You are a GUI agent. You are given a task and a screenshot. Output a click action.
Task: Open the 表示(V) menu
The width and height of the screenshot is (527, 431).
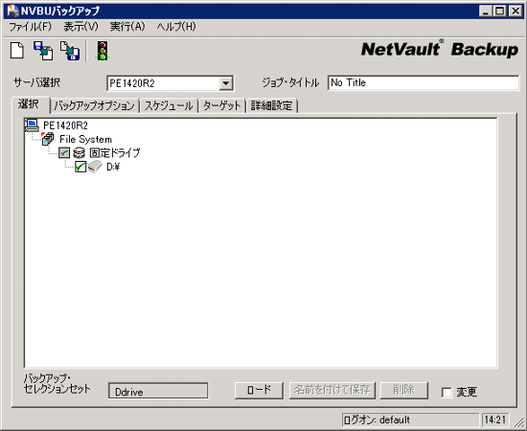[x=80, y=27]
